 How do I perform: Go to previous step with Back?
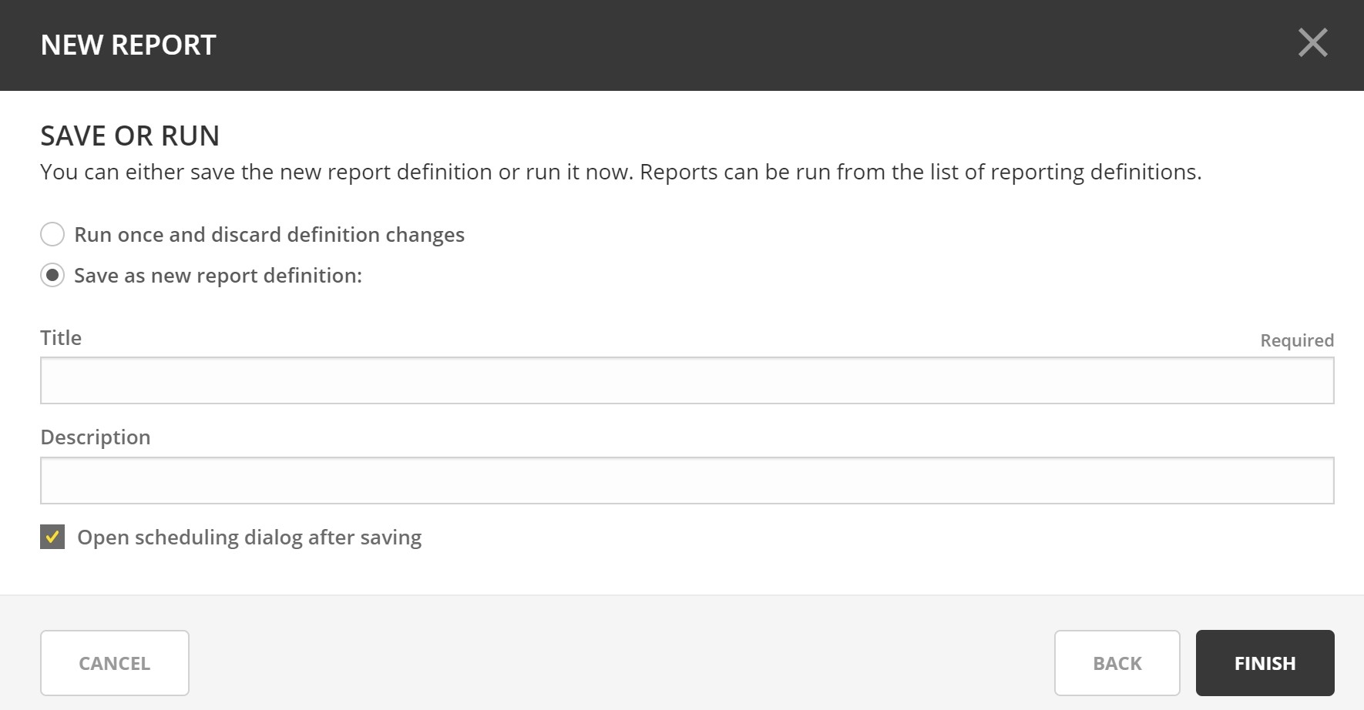pos(1117,663)
